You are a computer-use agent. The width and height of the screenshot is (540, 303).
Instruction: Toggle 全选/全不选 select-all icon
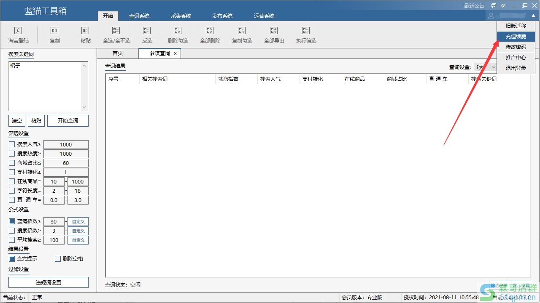tap(116, 31)
